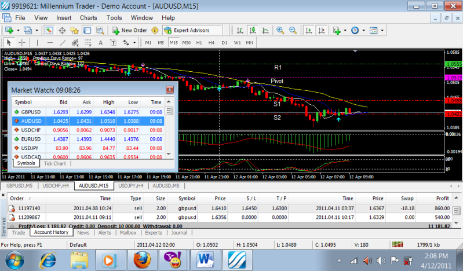
Task: Open the Trade tab in Terminal
Action: 19,233
